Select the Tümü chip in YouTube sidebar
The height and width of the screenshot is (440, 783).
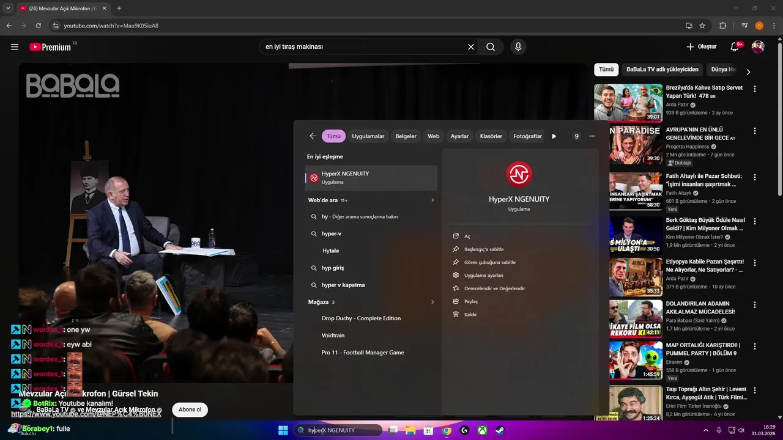pos(606,70)
